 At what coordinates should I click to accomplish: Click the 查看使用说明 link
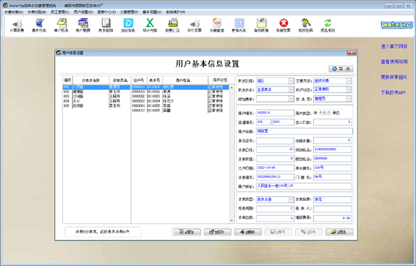coord(394,62)
